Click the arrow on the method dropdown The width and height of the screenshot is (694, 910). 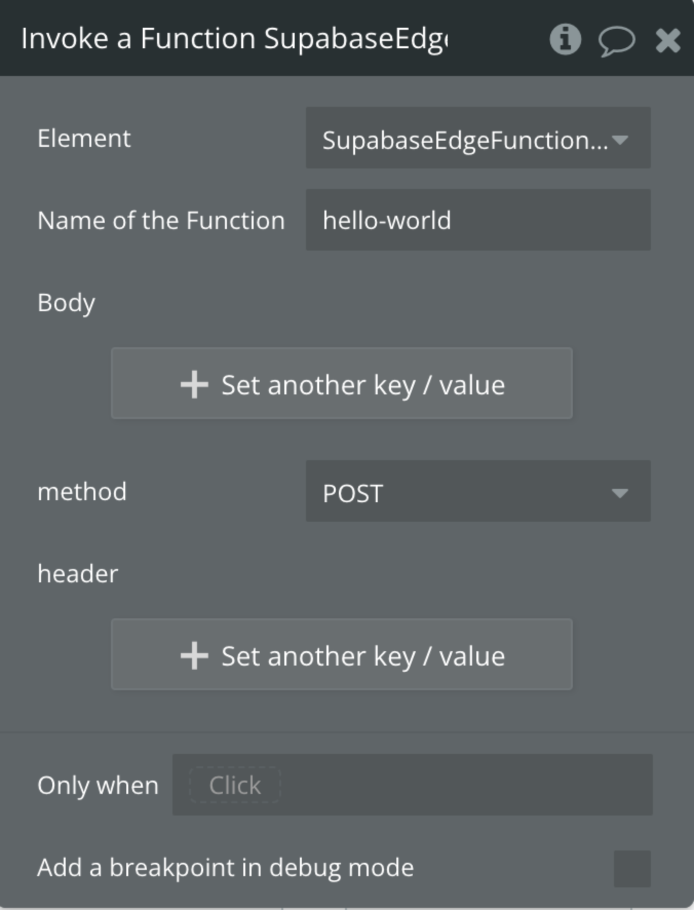pos(620,493)
